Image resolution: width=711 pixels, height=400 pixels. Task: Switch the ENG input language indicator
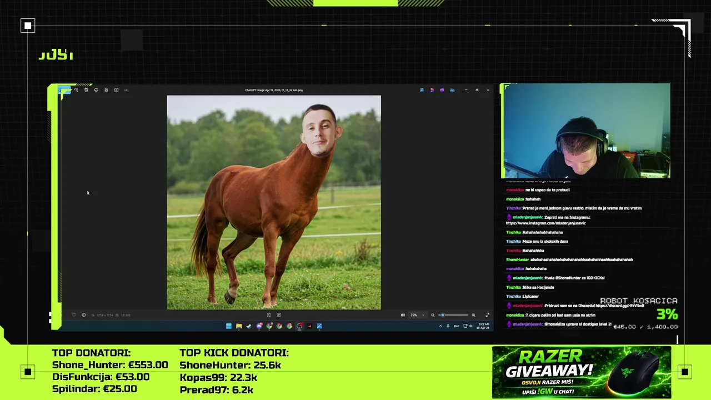coord(457,326)
